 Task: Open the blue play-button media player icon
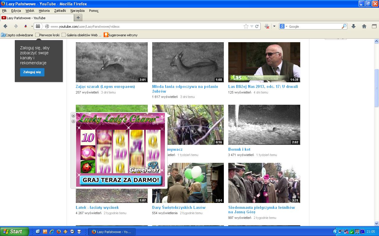click(x=72, y=232)
